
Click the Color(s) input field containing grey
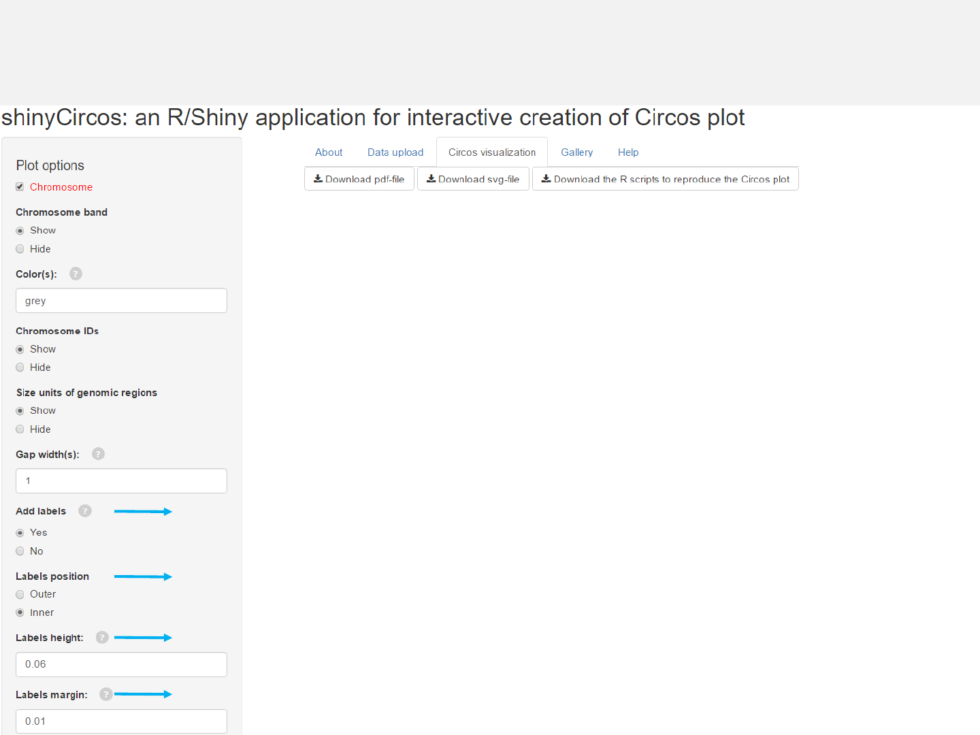(121, 301)
